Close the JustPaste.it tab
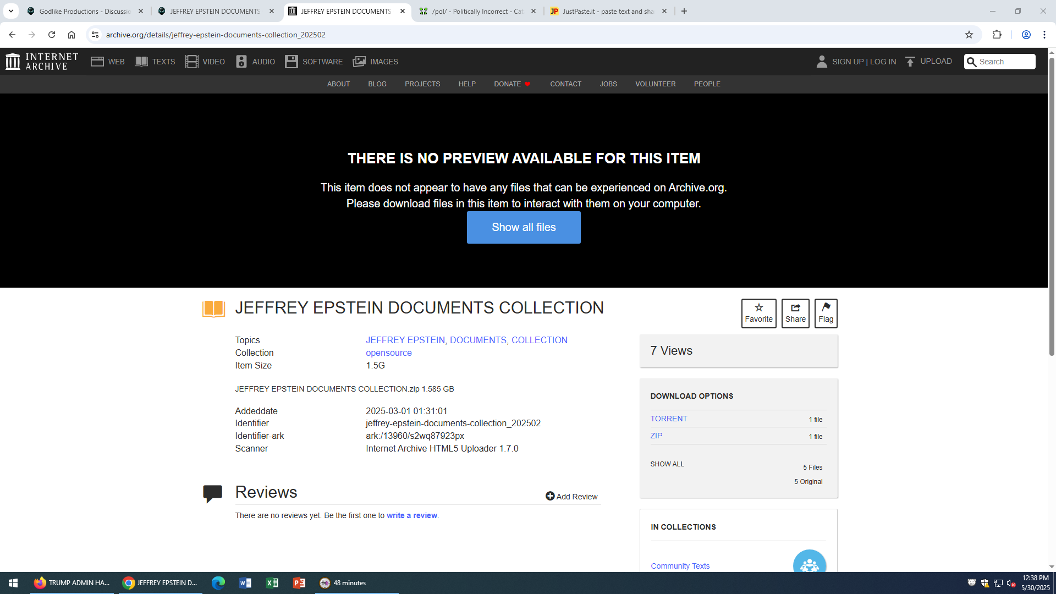The width and height of the screenshot is (1056, 594). 664,11
